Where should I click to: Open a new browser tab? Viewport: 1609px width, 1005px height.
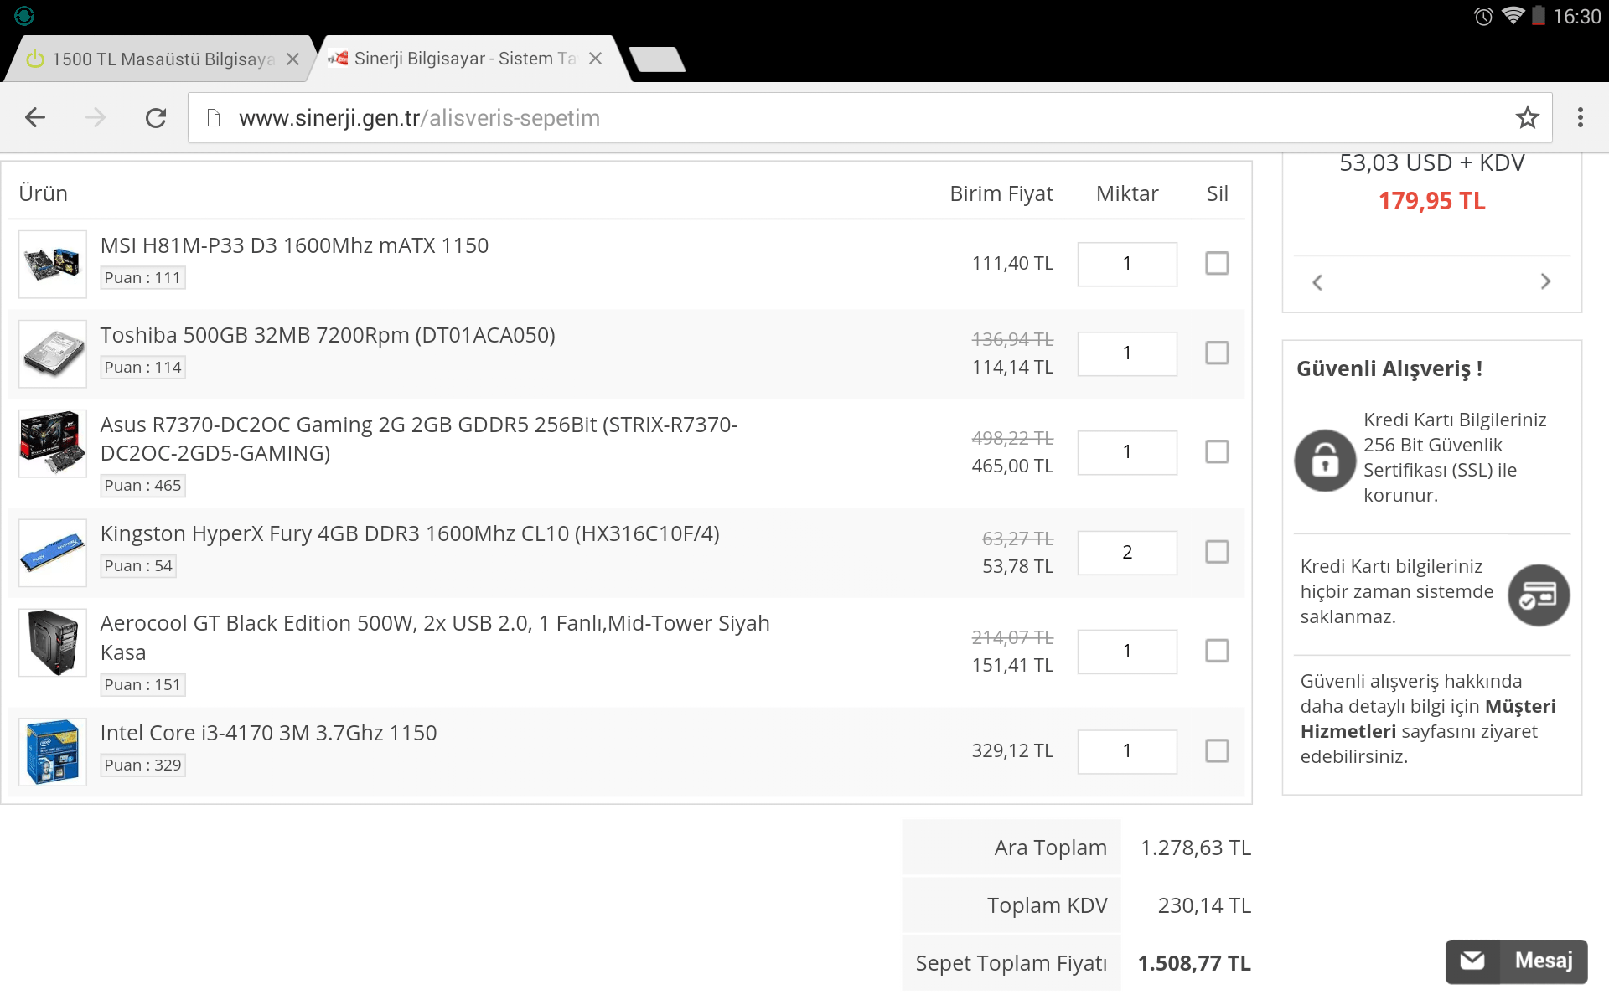(657, 59)
